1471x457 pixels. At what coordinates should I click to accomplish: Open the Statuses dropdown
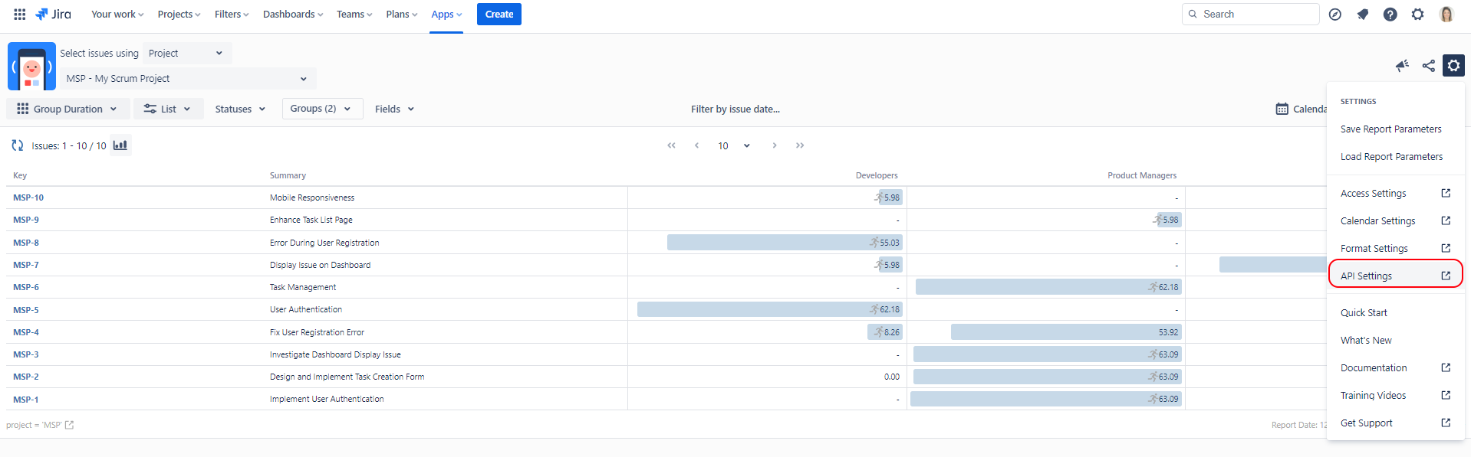(240, 109)
